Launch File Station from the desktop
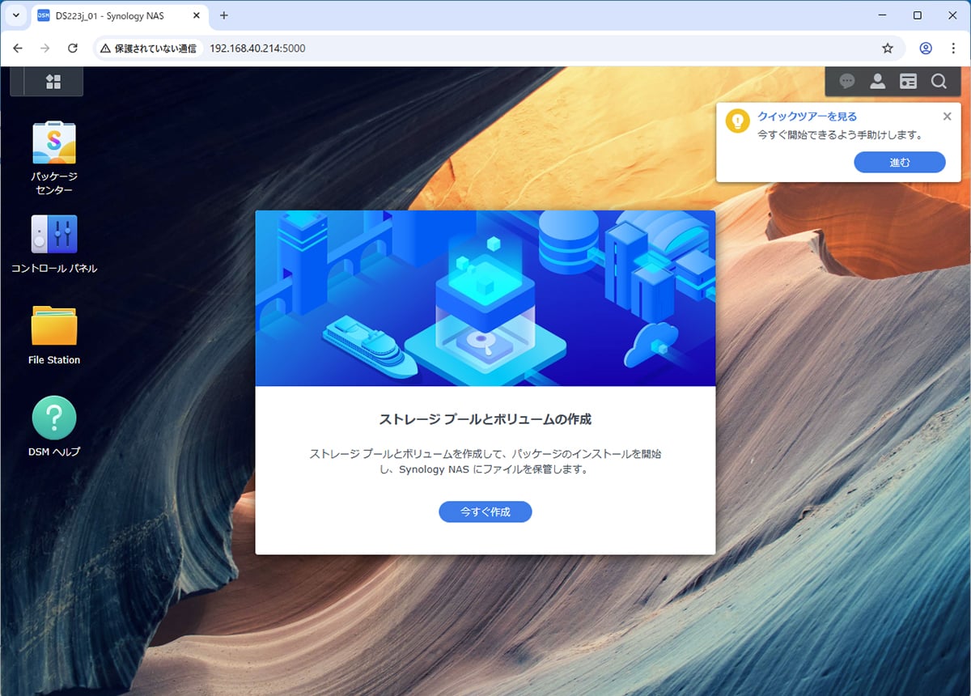971x696 pixels. coord(54,325)
